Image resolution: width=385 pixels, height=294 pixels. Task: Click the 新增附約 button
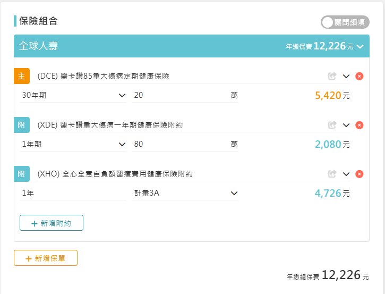pyautogui.click(x=52, y=223)
